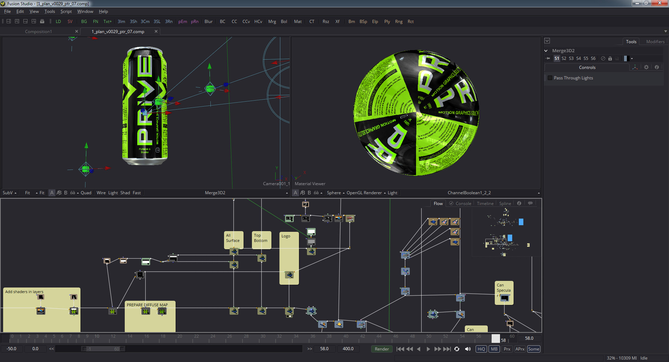669x362 pixels.
Task: Add Image Plane 3D (3Im) tool
Action: pyautogui.click(x=121, y=22)
